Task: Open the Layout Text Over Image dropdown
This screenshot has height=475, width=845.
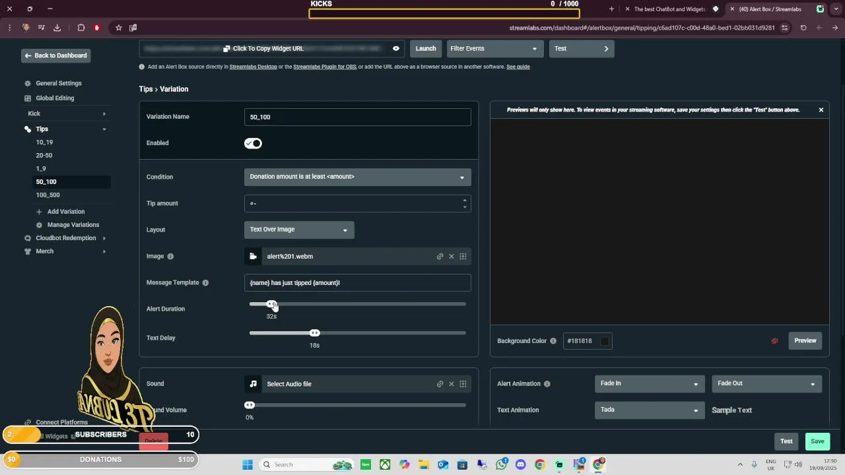Action: click(299, 230)
